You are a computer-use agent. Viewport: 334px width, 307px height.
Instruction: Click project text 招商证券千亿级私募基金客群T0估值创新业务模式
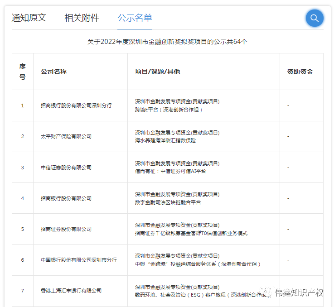191,233
